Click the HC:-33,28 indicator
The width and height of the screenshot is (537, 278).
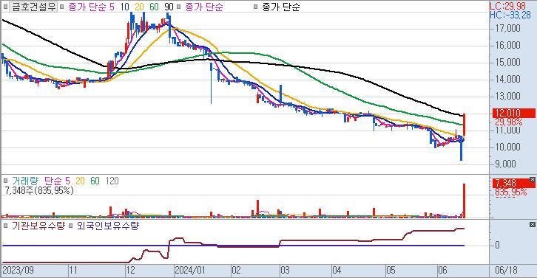coord(510,15)
